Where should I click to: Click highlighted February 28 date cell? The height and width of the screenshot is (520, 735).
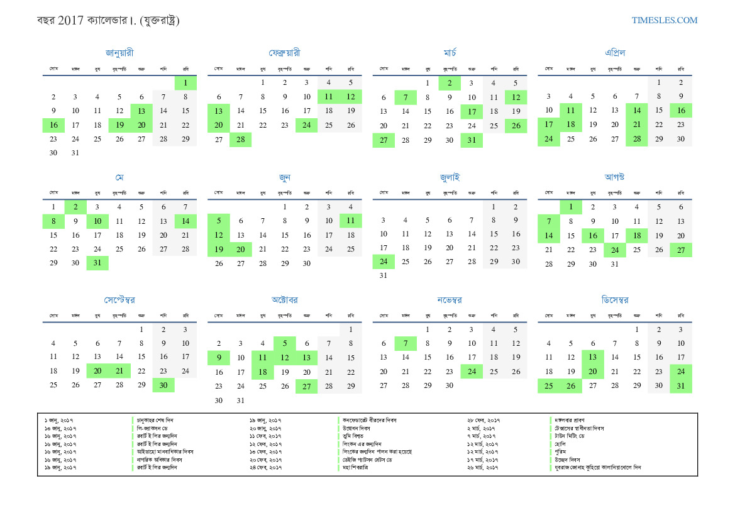[241, 140]
